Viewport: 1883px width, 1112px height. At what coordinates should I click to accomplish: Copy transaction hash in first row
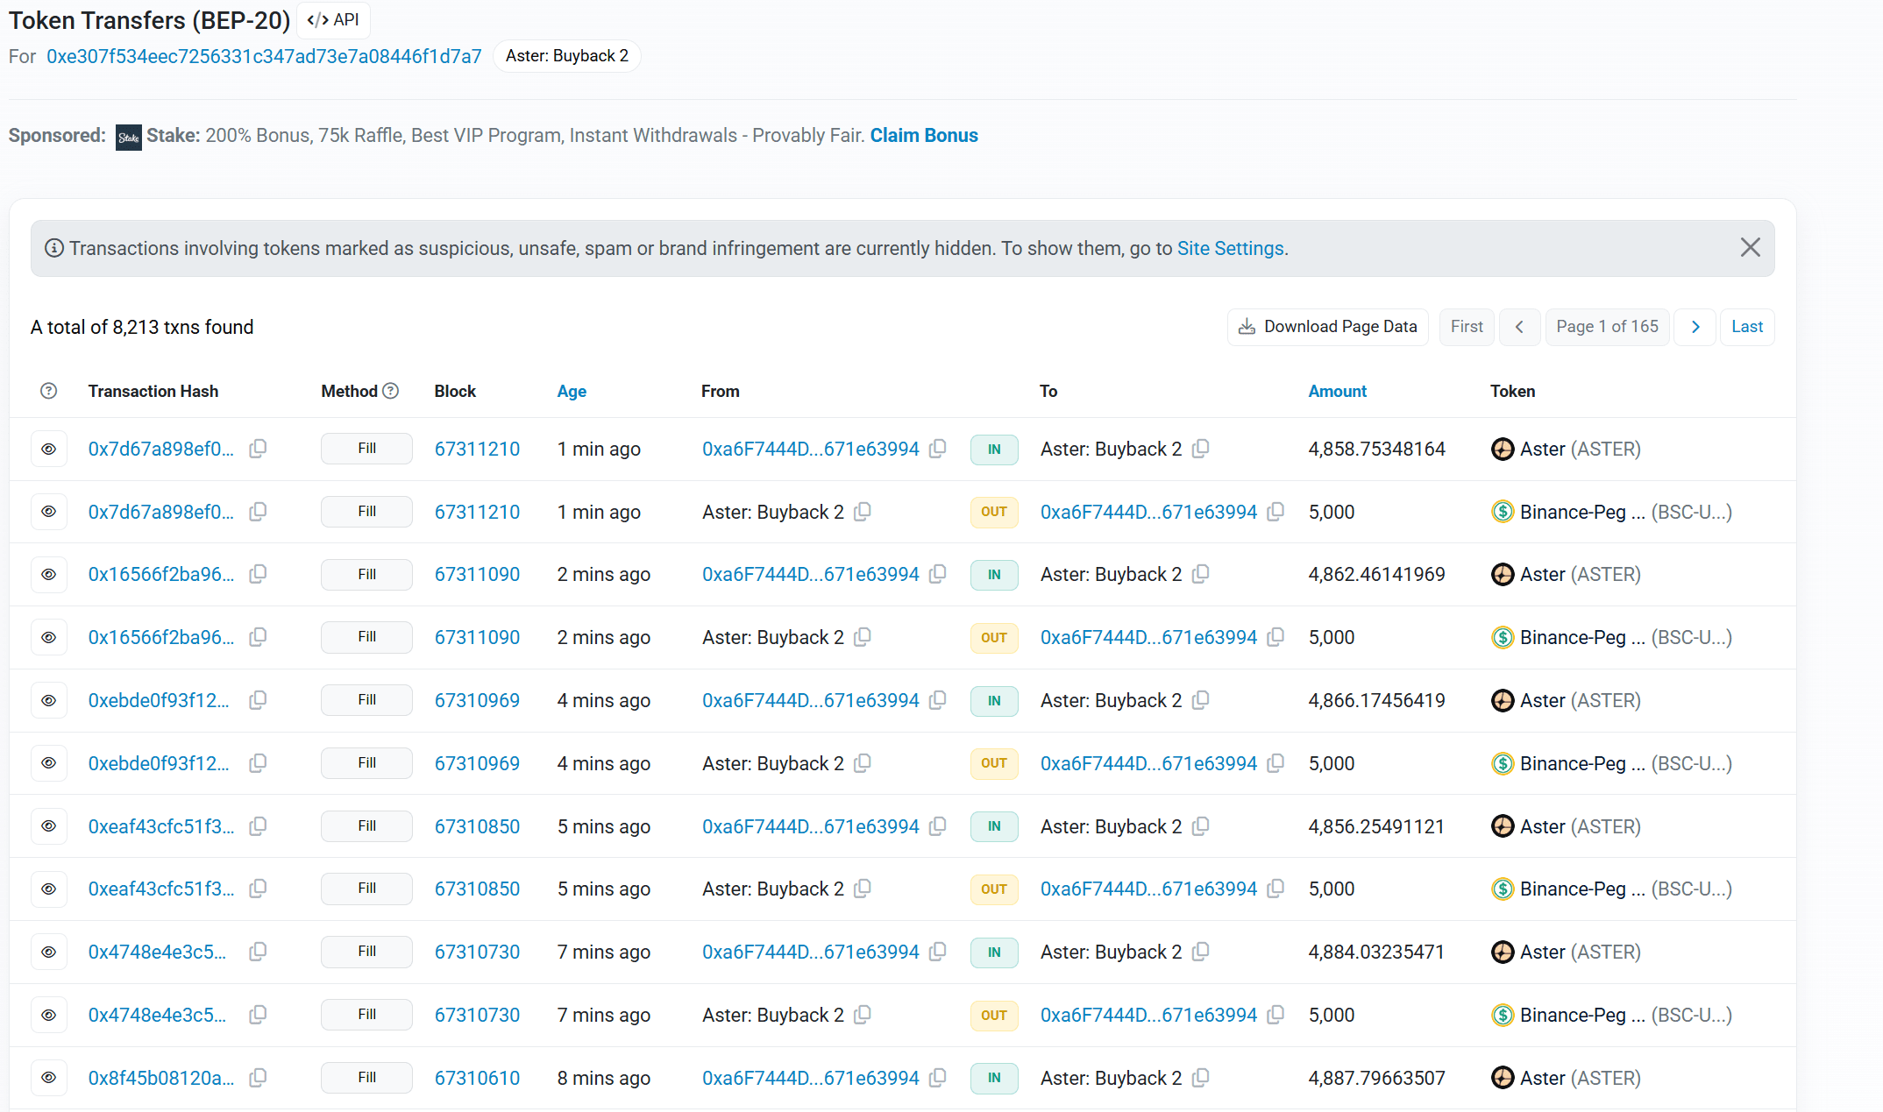(x=258, y=449)
